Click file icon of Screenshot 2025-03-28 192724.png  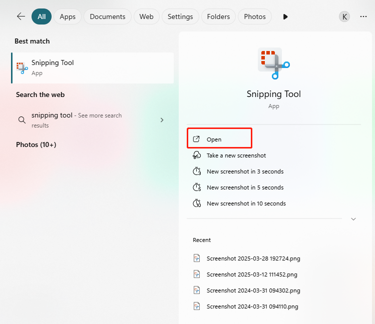pos(197,258)
